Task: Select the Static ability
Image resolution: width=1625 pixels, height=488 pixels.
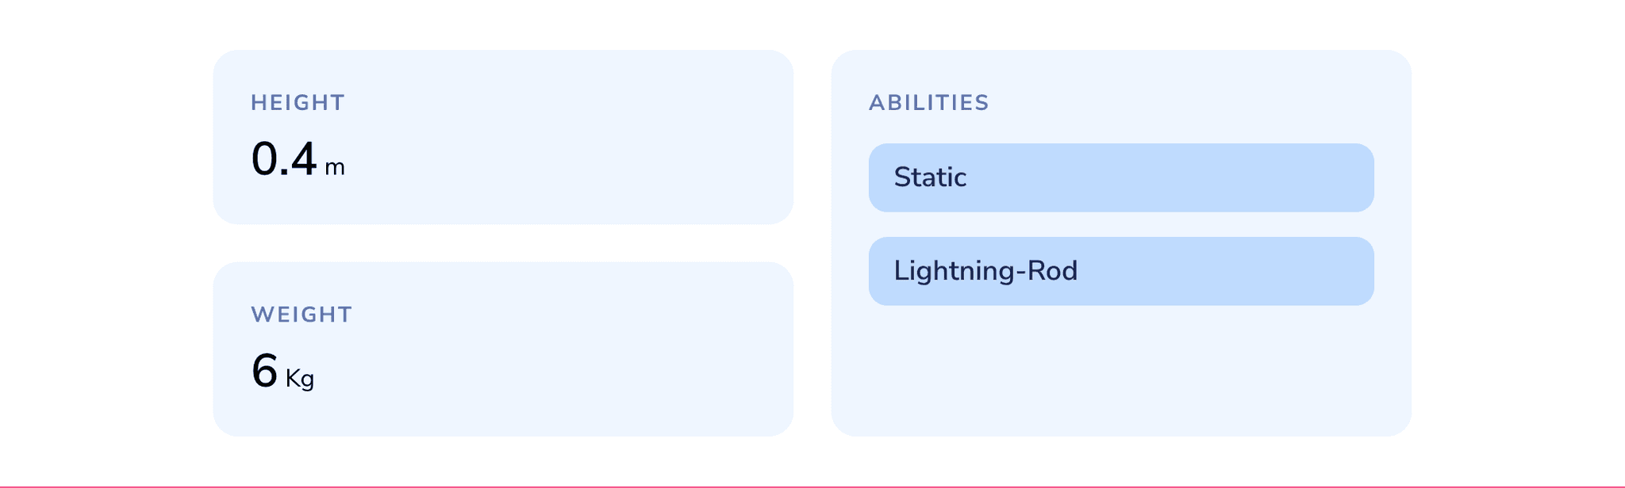Action: [1120, 177]
